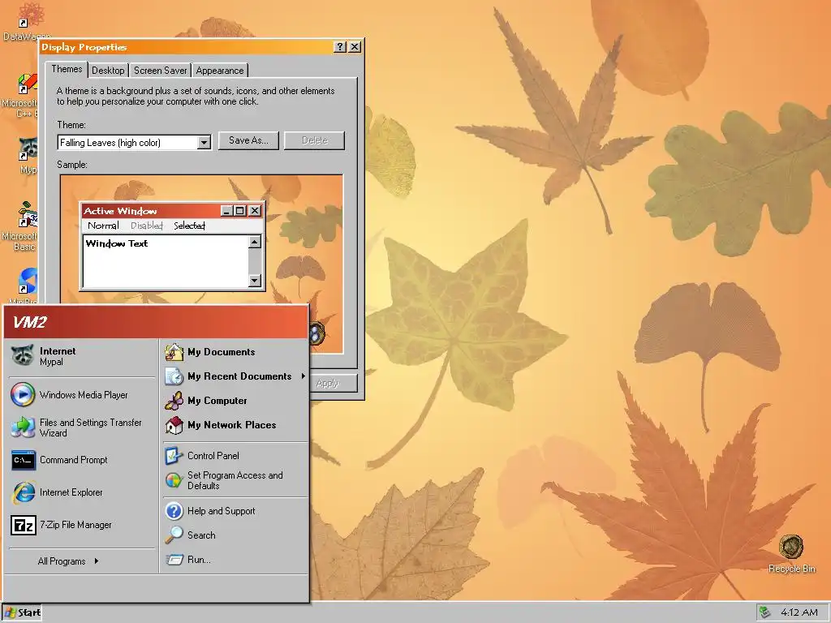Select Recycle Bin desktop icon
The width and height of the screenshot is (831, 623).
pyautogui.click(x=791, y=548)
